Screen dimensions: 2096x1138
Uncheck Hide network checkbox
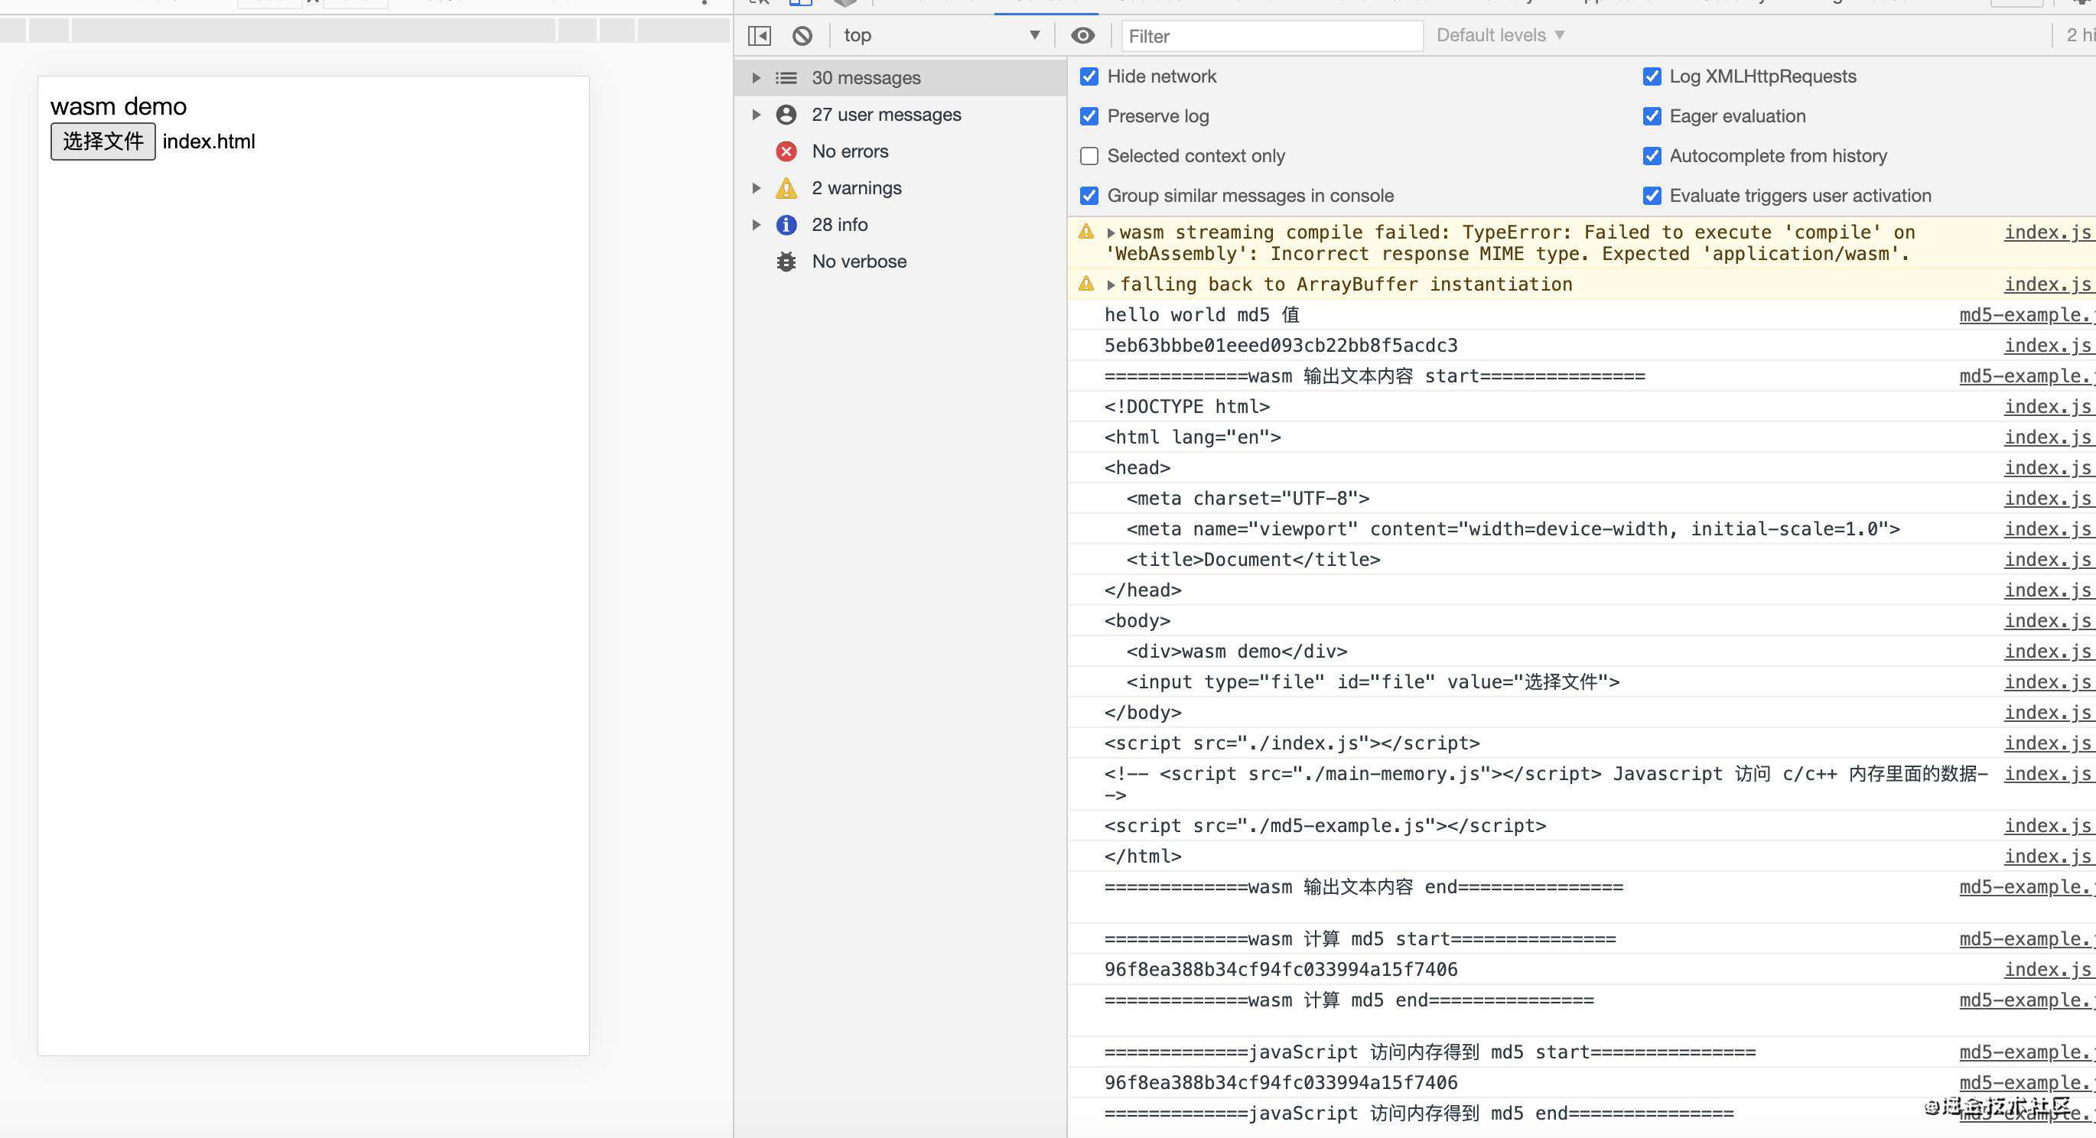[1089, 76]
